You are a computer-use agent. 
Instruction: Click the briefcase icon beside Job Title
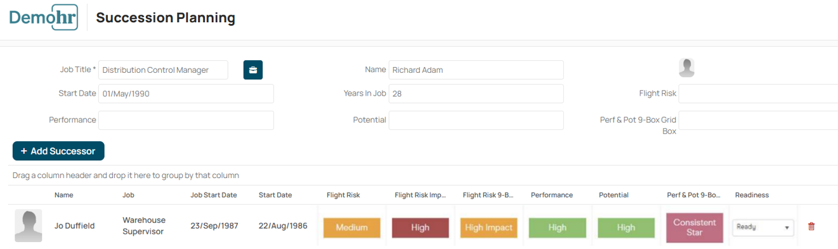tap(253, 70)
